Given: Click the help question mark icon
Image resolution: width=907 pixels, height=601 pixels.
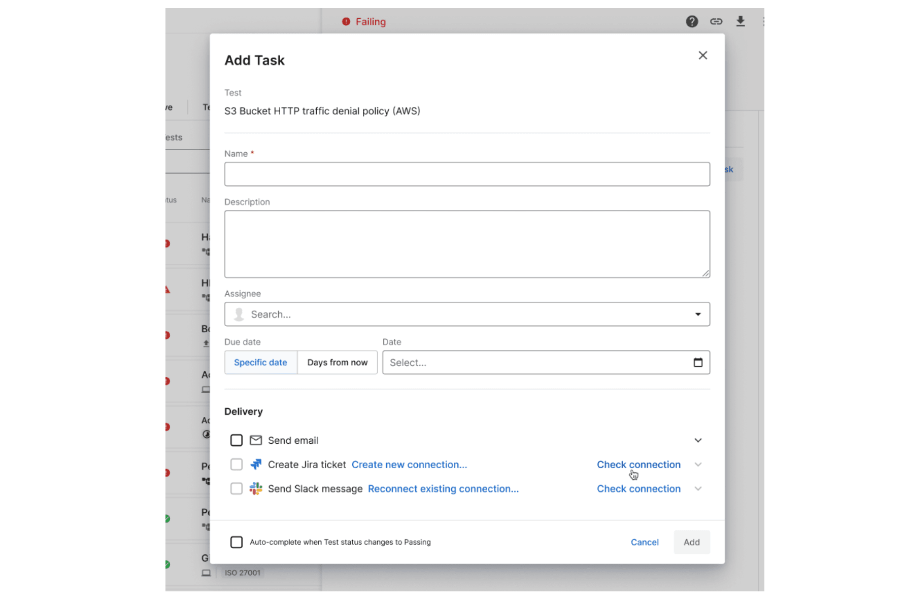Looking at the screenshot, I should [x=692, y=22].
